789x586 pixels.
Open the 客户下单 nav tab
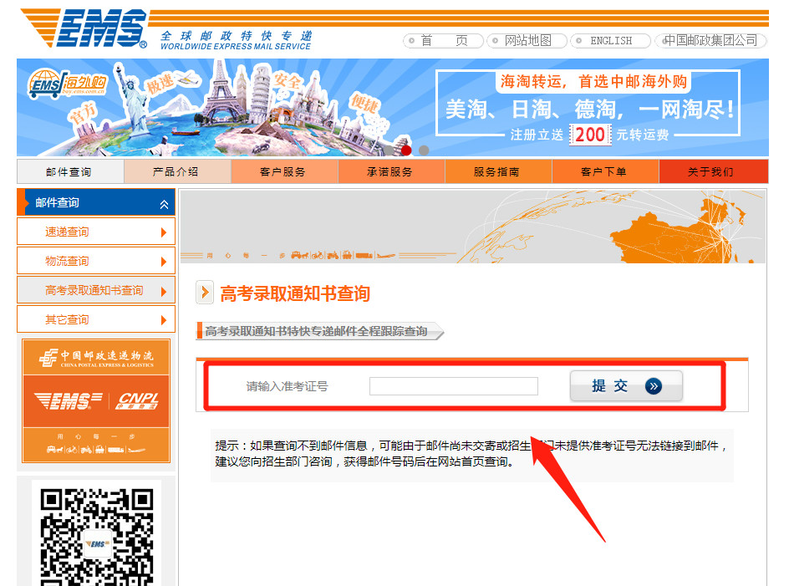(x=605, y=171)
